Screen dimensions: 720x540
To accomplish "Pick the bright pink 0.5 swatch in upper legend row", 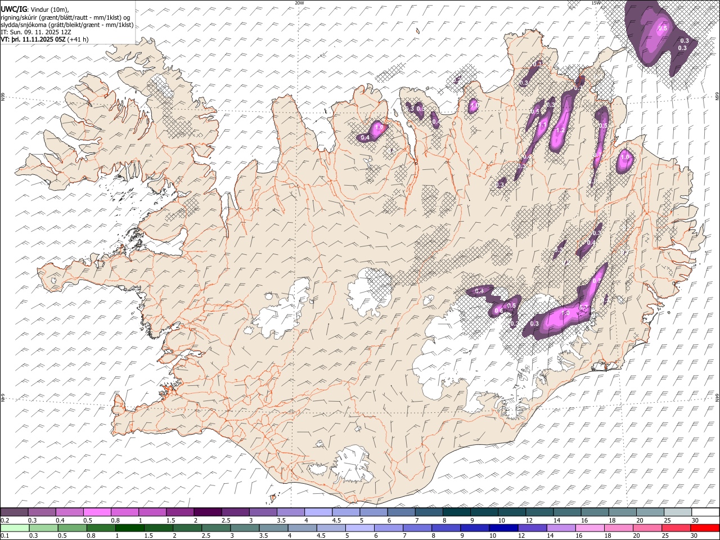I will tap(97, 512).
